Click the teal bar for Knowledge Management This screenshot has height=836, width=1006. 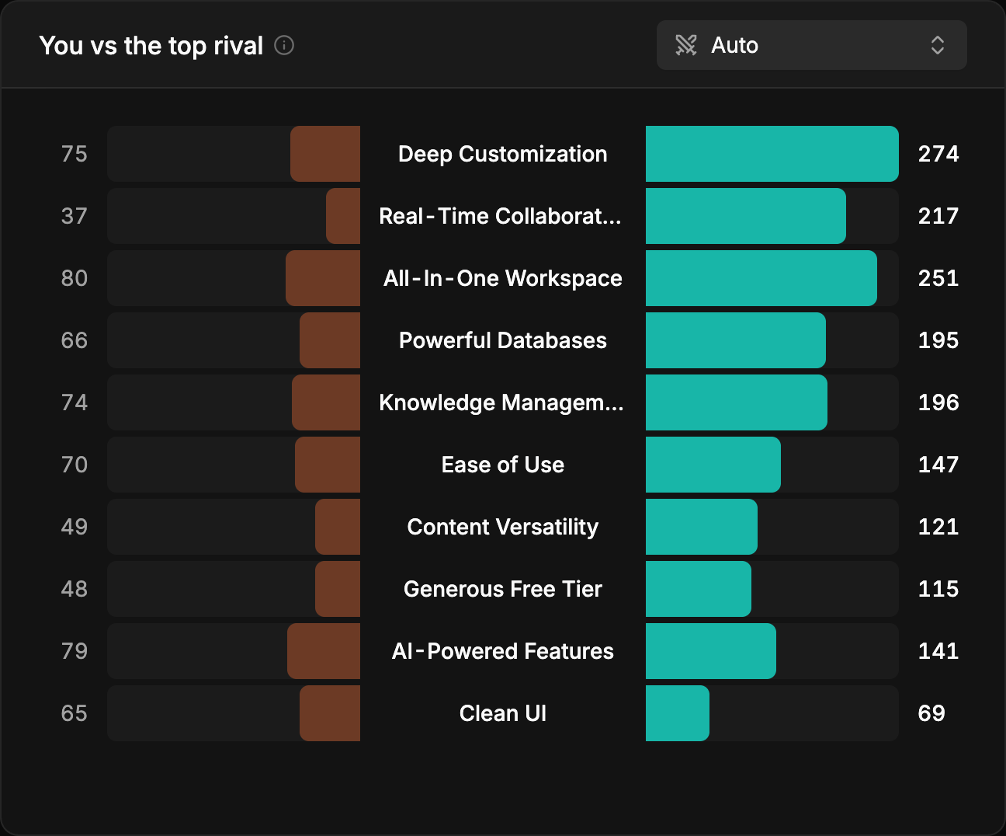pos(737,402)
